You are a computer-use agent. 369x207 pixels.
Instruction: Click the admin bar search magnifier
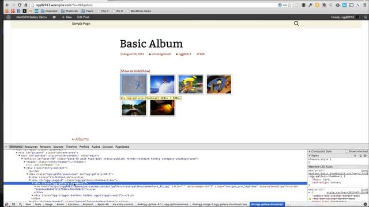366,17
